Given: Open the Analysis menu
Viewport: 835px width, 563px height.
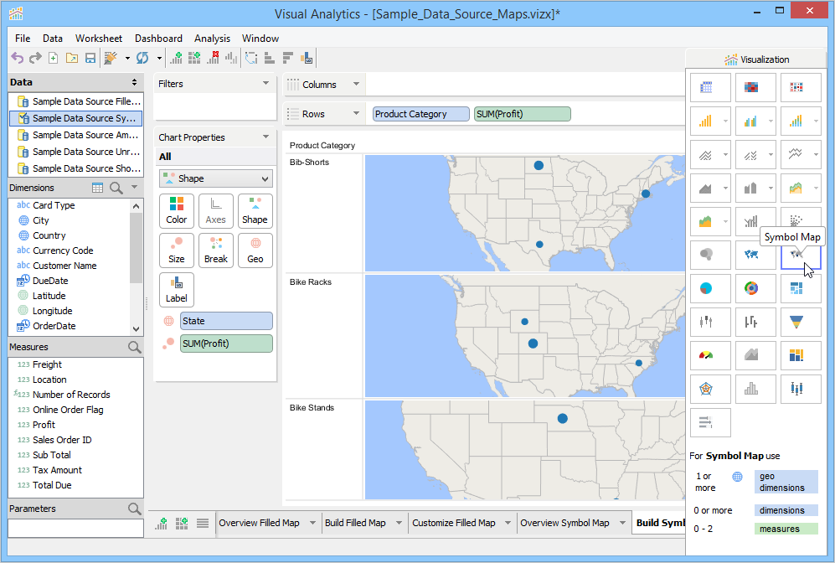Looking at the screenshot, I should pos(212,39).
